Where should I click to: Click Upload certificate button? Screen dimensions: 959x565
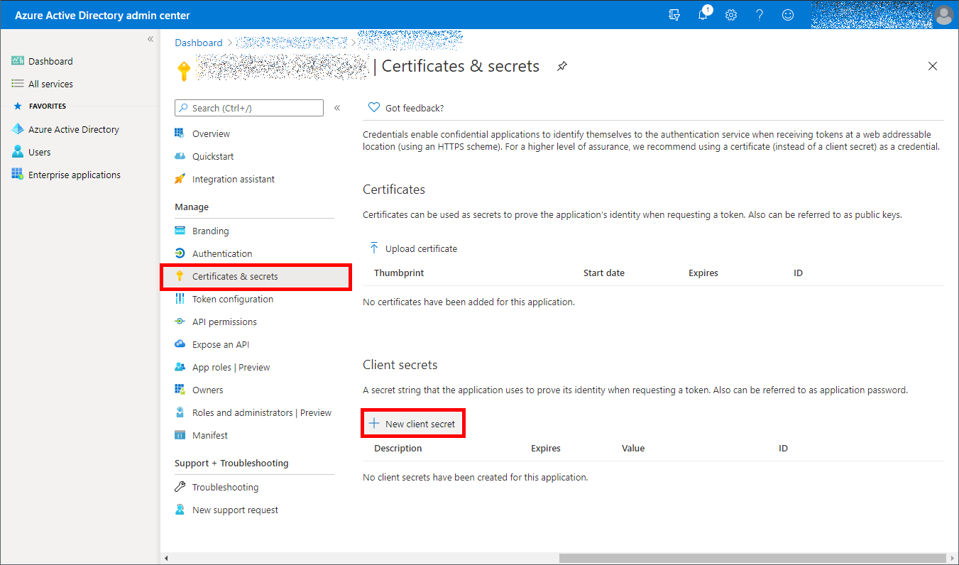(413, 248)
